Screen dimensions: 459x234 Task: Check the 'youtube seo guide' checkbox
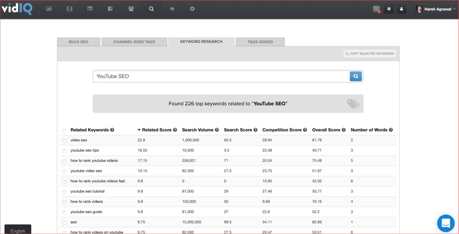click(64, 212)
